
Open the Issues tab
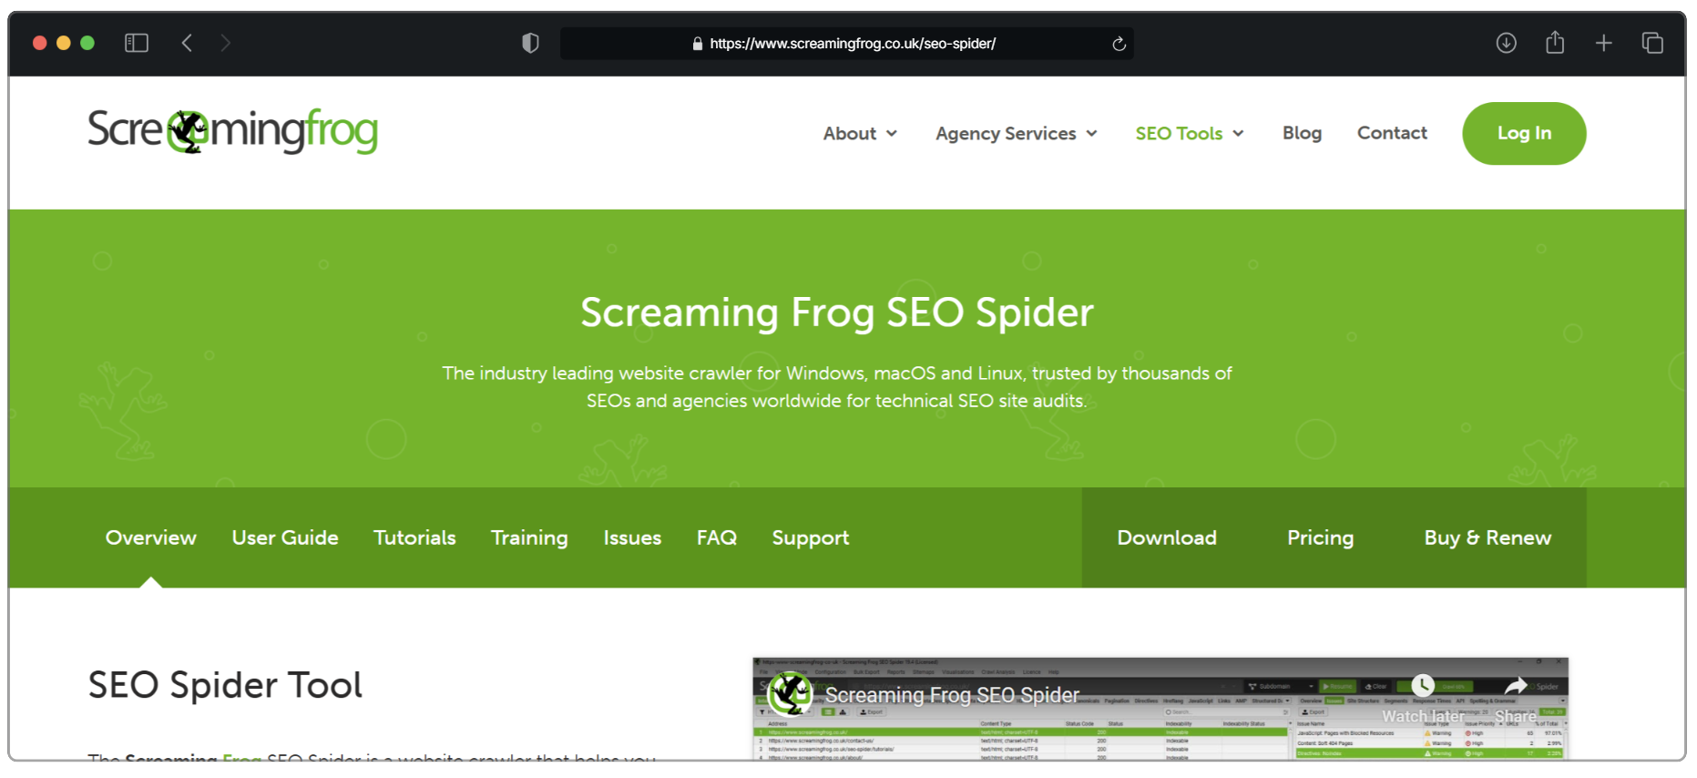coord(632,537)
